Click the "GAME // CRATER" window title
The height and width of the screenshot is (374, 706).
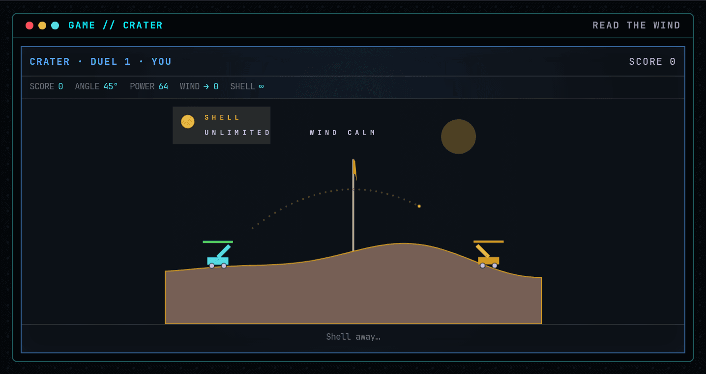pos(116,26)
